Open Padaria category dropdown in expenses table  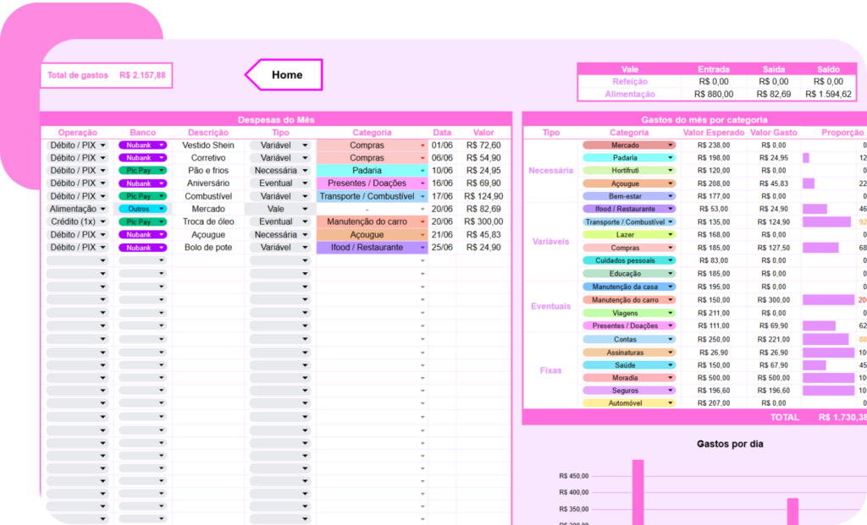(x=372, y=171)
